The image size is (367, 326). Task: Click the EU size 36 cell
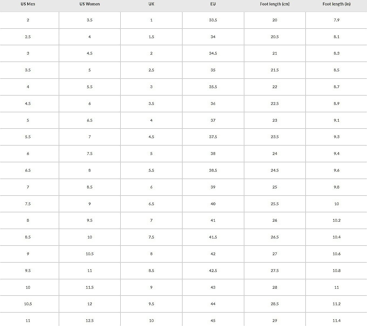tap(213, 104)
